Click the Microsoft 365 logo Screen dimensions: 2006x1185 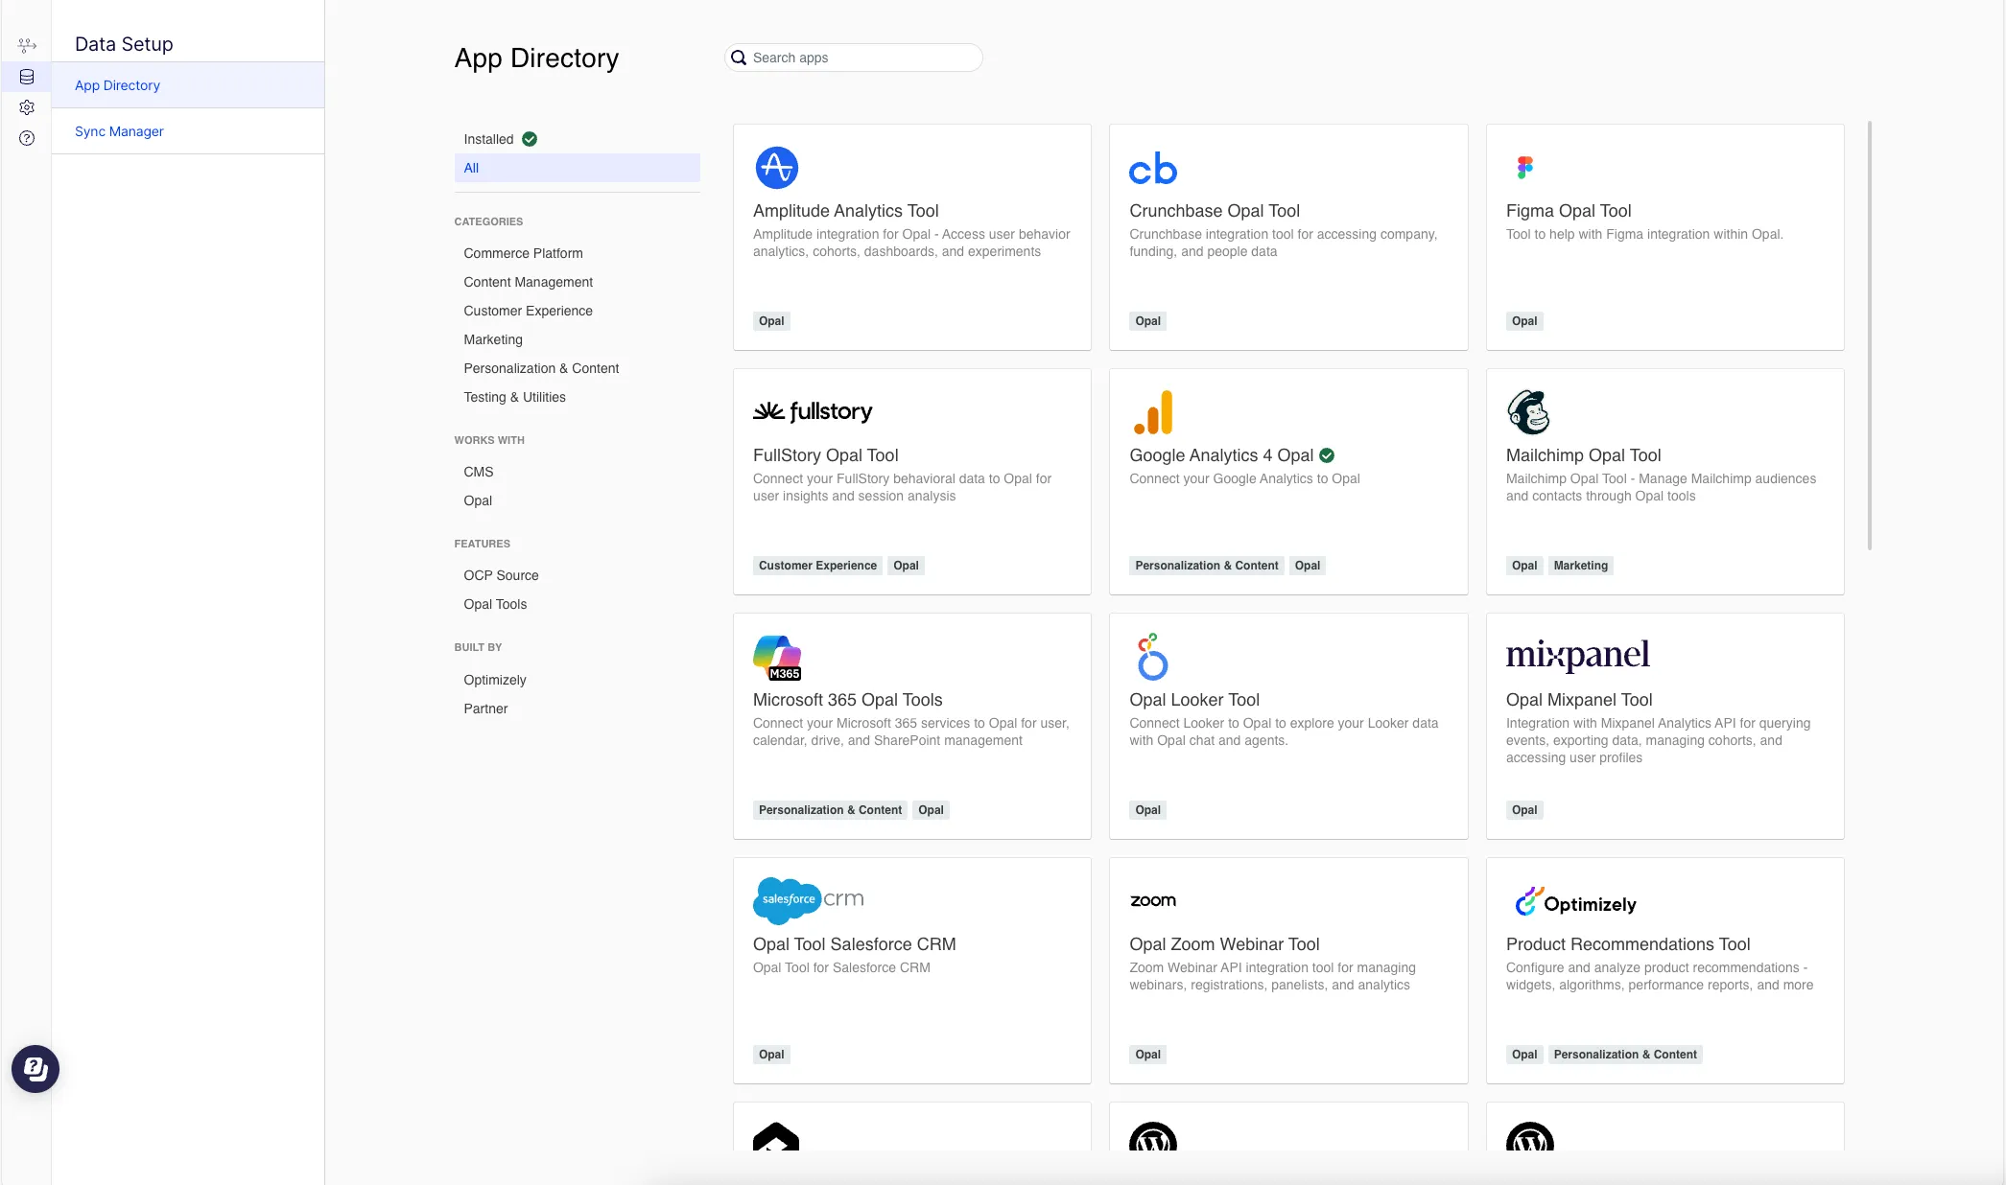[777, 658]
